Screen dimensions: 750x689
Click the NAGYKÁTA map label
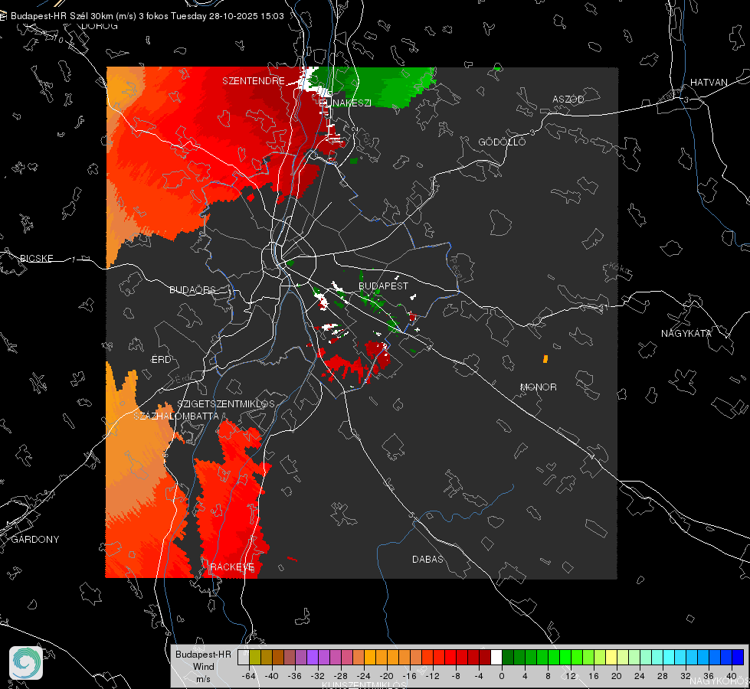tap(686, 334)
